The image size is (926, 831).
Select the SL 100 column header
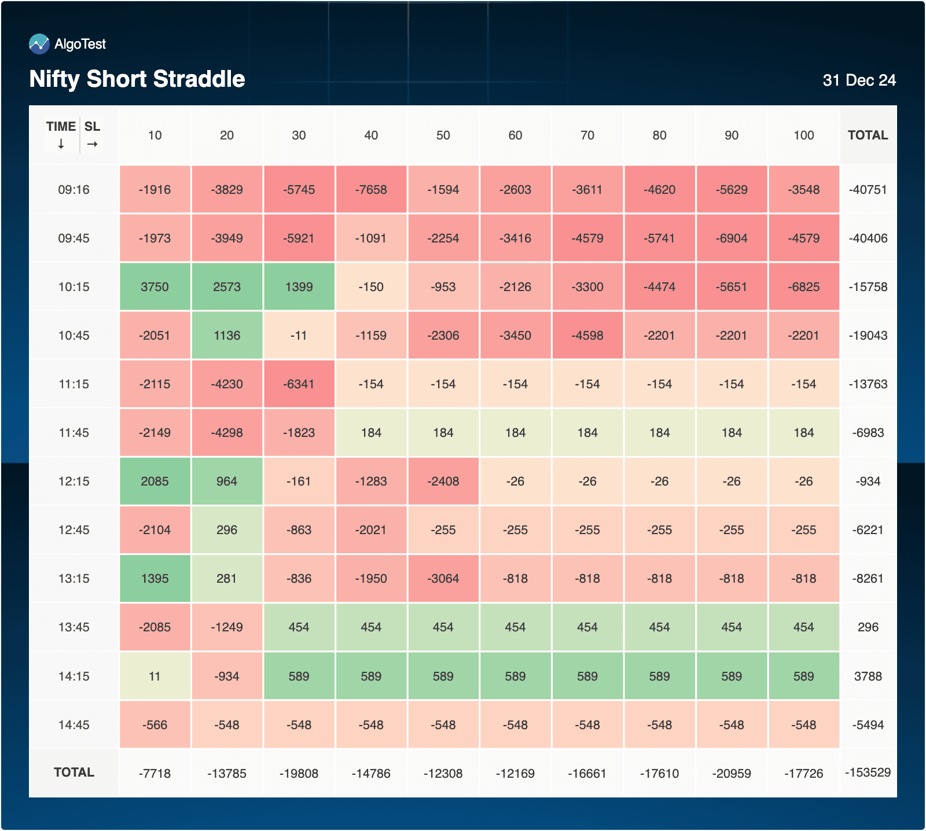[803, 135]
